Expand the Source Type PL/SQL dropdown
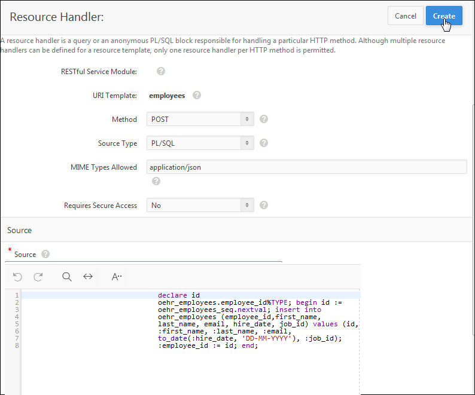 200,143
